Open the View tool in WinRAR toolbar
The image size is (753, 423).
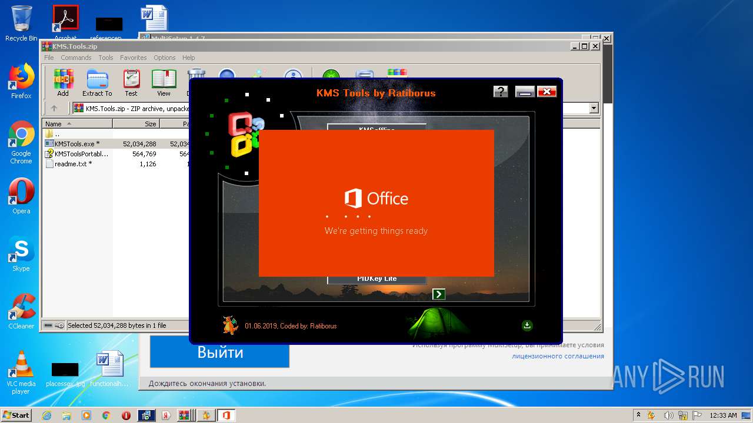point(164,83)
